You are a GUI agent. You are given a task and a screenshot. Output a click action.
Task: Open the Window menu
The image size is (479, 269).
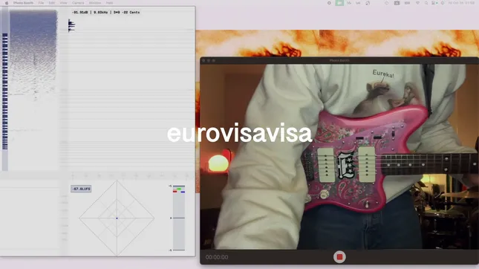tap(95, 3)
